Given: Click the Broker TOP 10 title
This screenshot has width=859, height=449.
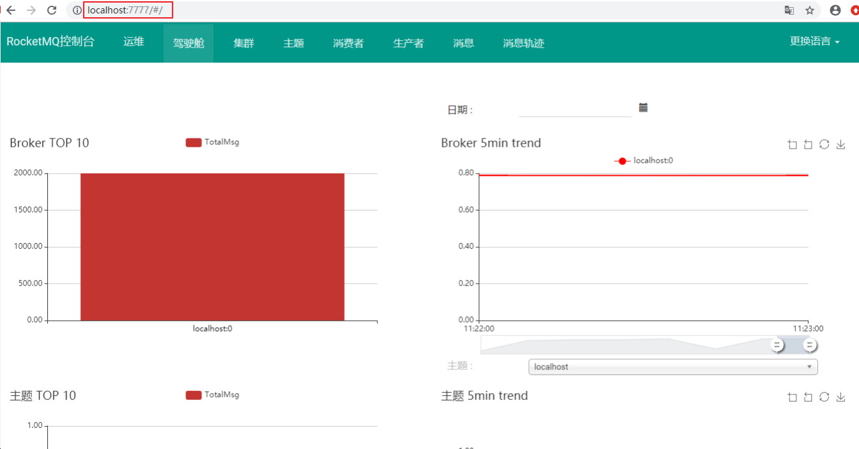Looking at the screenshot, I should (49, 143).
